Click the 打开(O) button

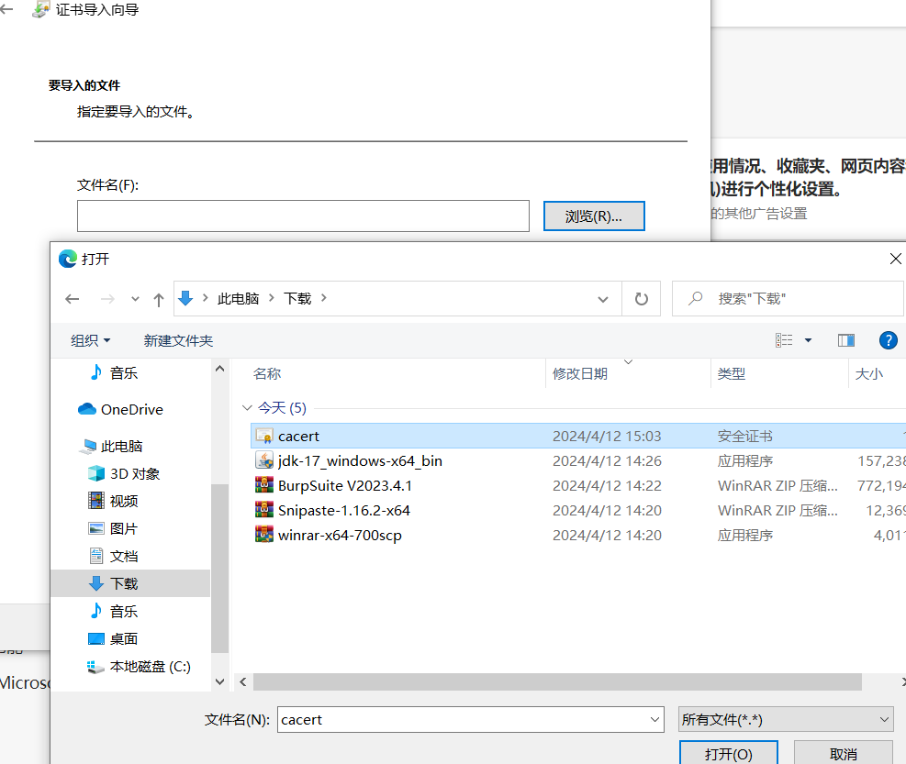point(728,752)
